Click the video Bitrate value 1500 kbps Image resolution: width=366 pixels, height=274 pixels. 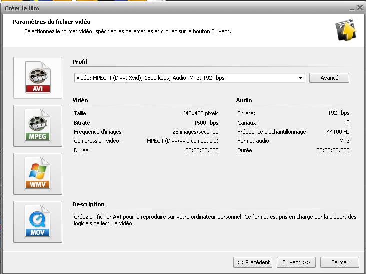pos(206,123)
